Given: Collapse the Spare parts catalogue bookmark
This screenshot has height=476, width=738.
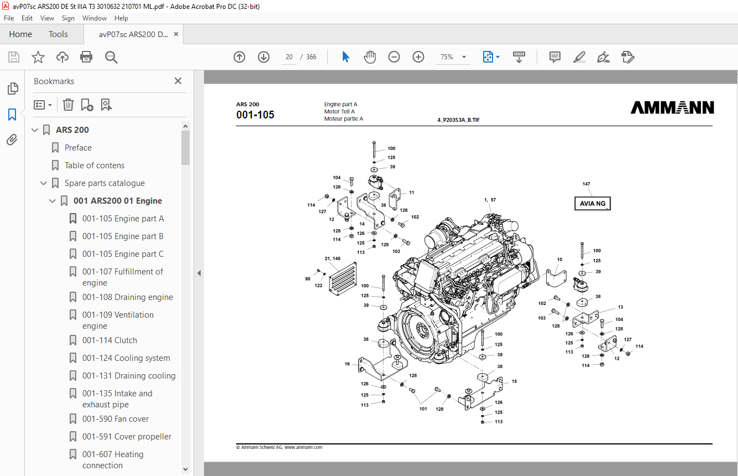Looking at the screenshot, I should (x=44, y=183).
